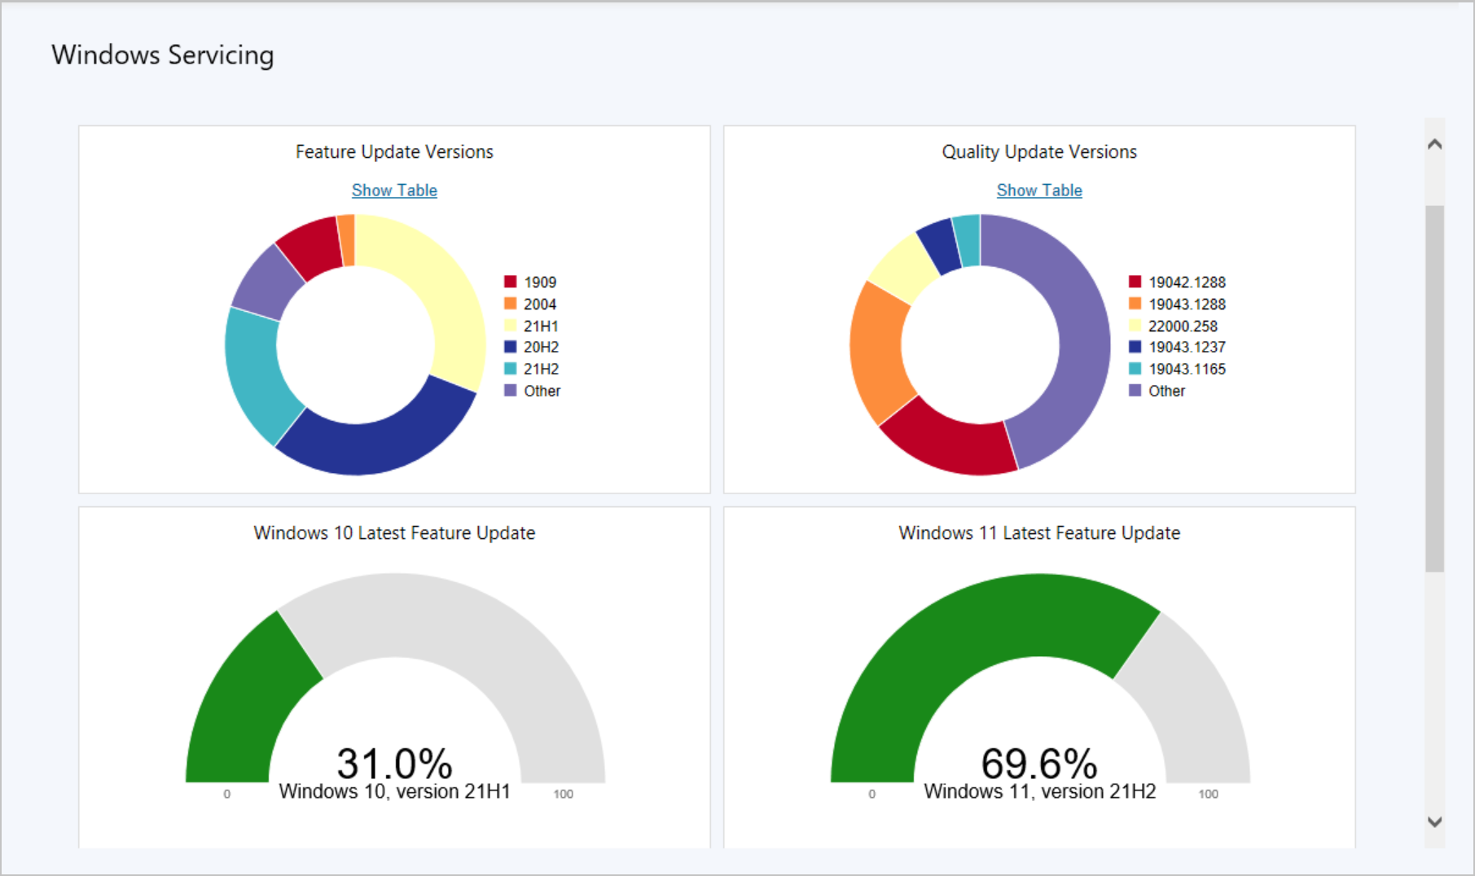This screenshot has height=876, width=1475.
Task: Click the 1909 legend label
Action: (540, 283)
